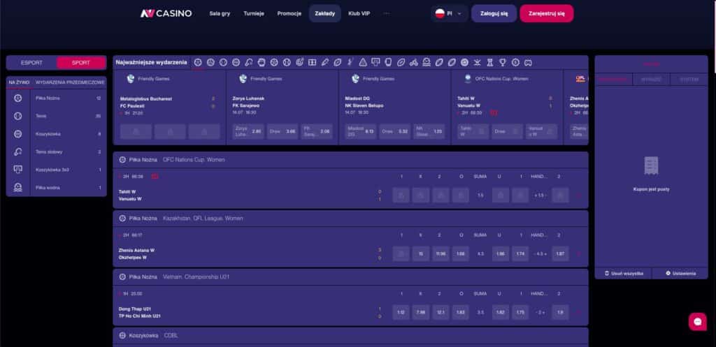Image resolution: width=716 pixels, height=347 pixels.
Task: Open the Zakłady menu item
Action: [324, 14]
